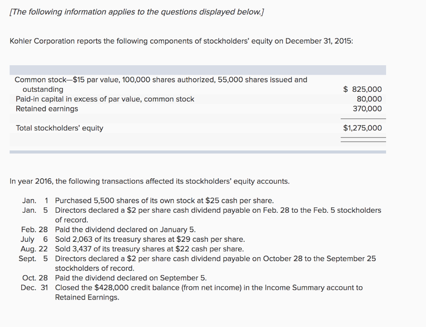The width and height of the screenshot is (426, 327).
Task: Click the italic information header line
Action: click(x=137, y=12)
